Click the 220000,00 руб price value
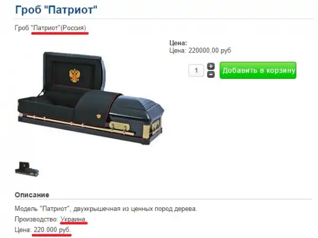This screenshot has width=318, height=238. coord(210,51)
